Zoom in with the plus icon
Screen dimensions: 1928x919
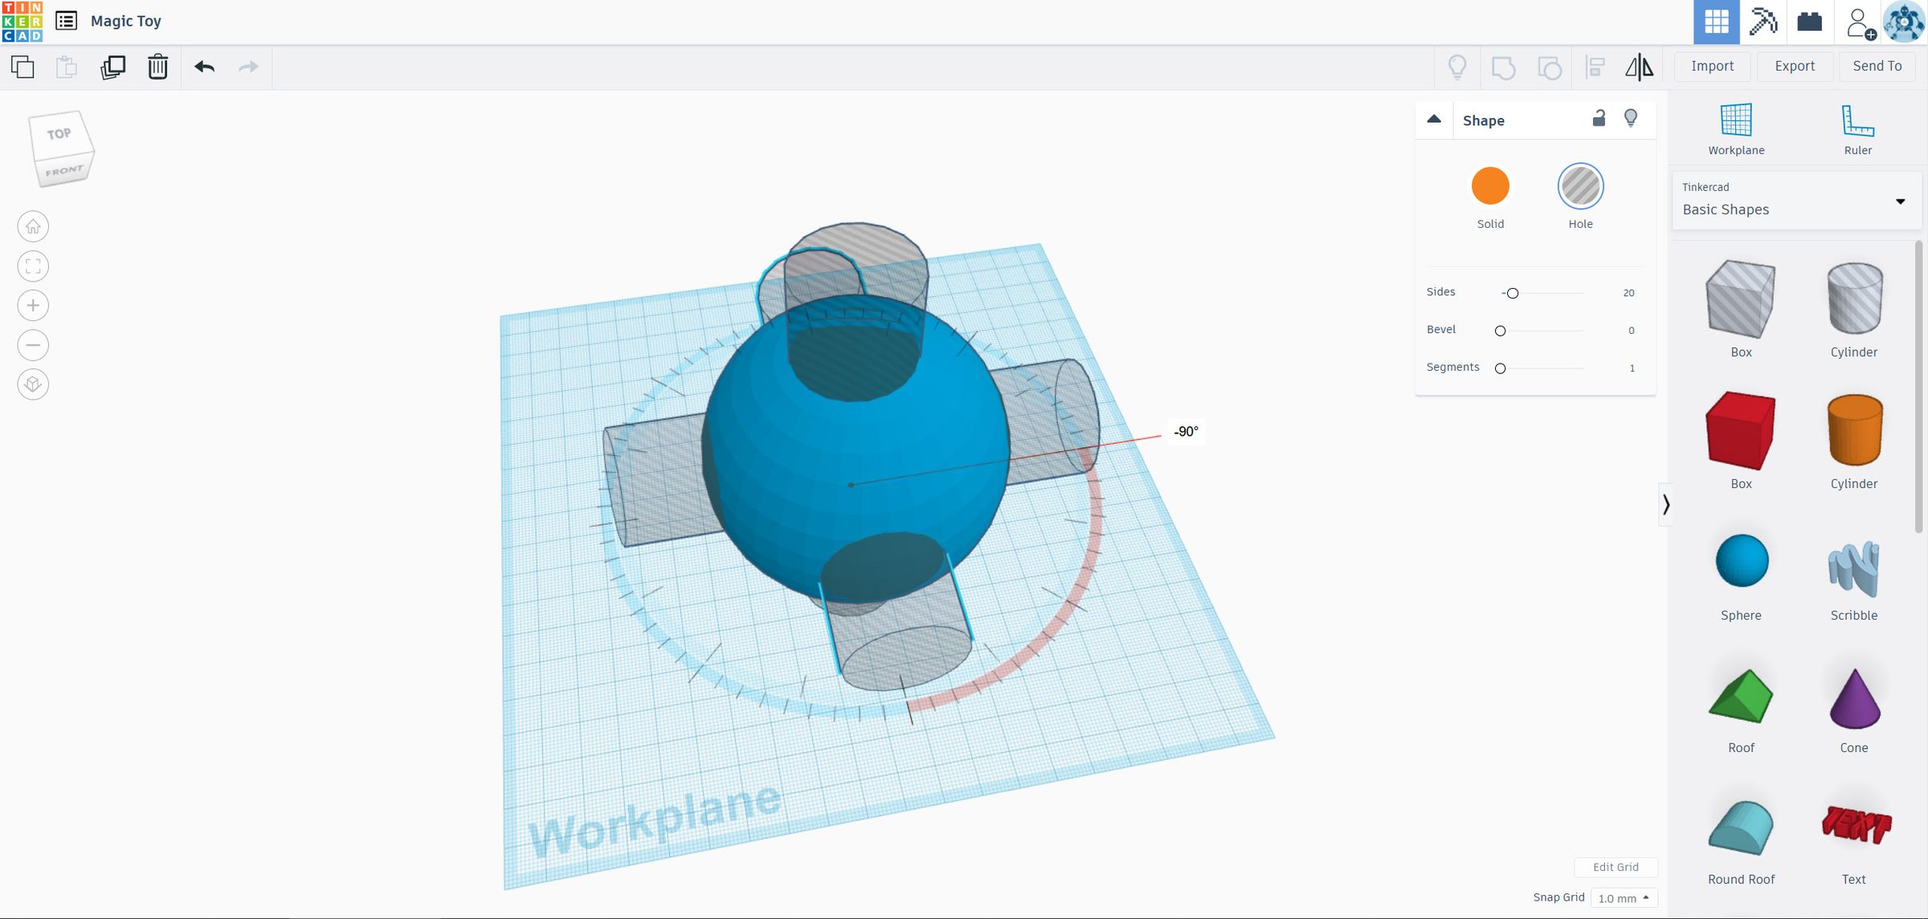click(33, 306)
